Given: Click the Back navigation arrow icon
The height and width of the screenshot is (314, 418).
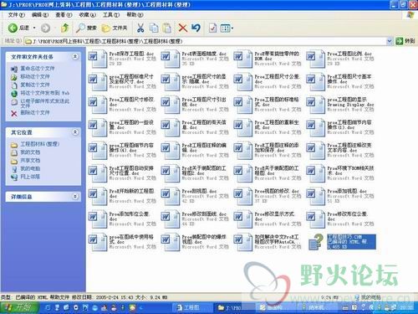Looking at the screenshot, I should point(13,28).
